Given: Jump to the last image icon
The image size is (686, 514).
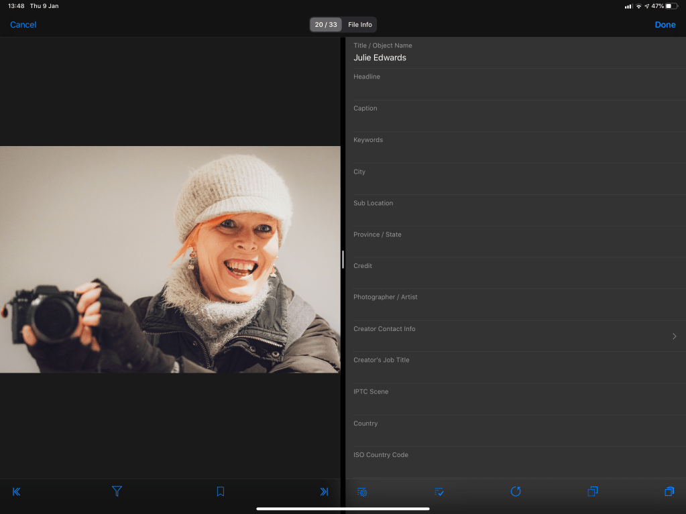Looking at the screenshot, I should click(x=324, y=492).
